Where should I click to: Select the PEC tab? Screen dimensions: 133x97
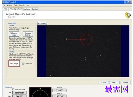5,9
